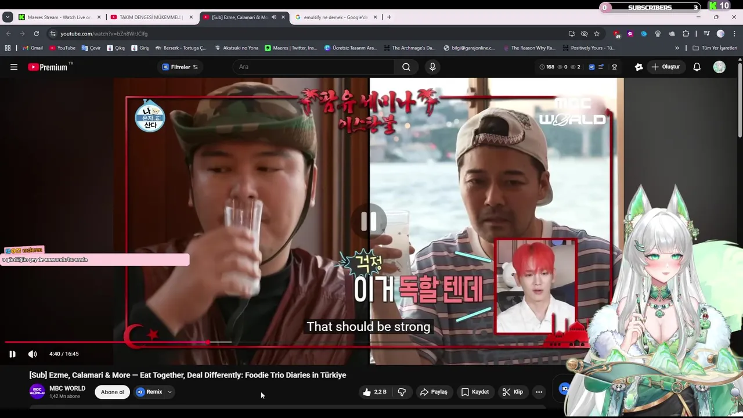Viewport: 743px width, 418px height.
Task: Click the YouTube search field Ara
Action: pos(313,67)
